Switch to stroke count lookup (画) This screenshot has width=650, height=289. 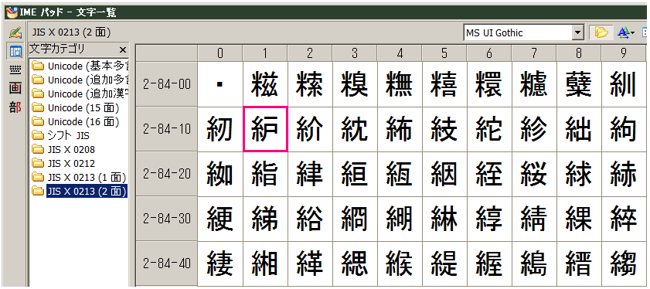point(15,88)
